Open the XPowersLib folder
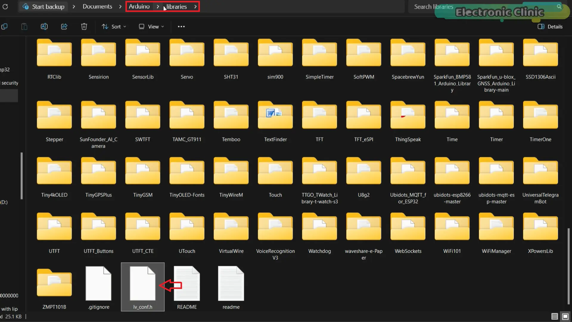Screen dimensions: 572x322 [x=540, y=234]
